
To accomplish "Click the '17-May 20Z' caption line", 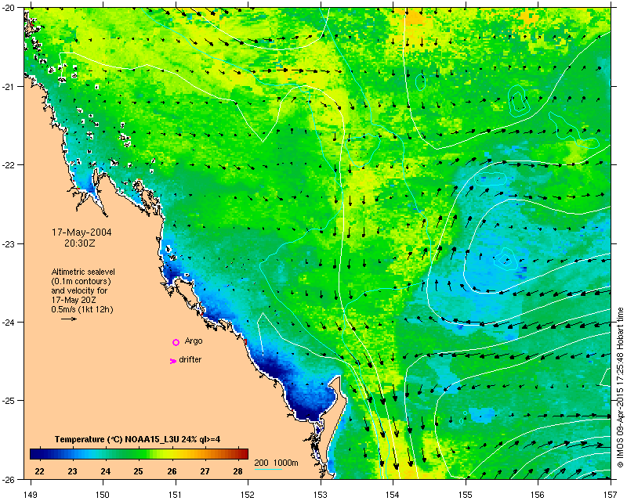I will (x=74, y=300).
